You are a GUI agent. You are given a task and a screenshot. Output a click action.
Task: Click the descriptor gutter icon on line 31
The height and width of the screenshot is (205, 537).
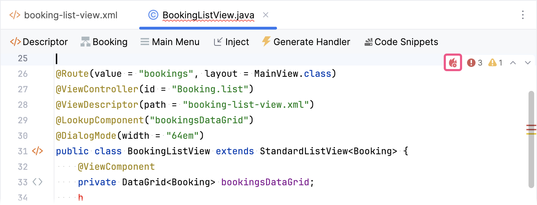37,151
